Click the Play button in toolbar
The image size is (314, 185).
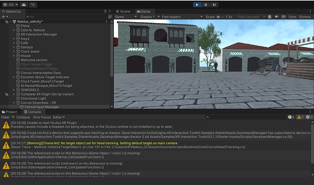tap(197, 5)
